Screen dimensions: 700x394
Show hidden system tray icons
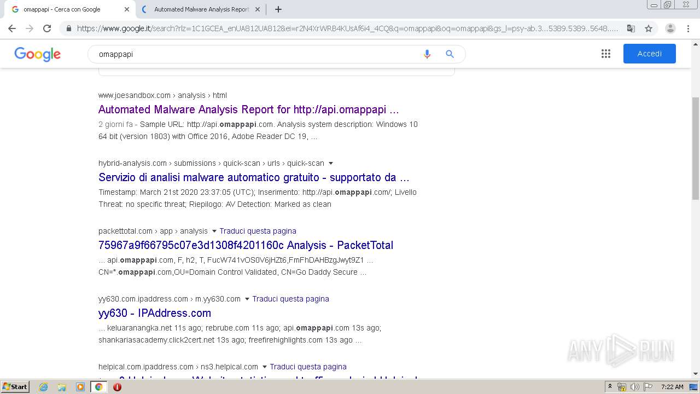click(x=610, y=387)
